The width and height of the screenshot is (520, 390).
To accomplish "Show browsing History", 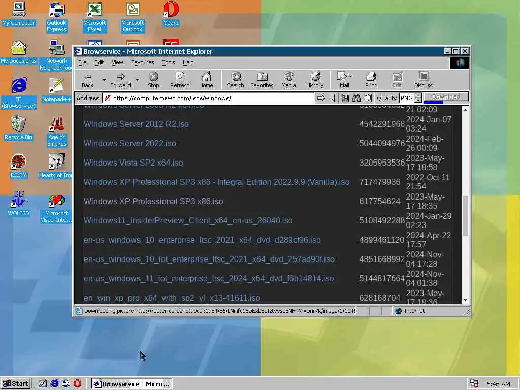I will coord(315,80).
